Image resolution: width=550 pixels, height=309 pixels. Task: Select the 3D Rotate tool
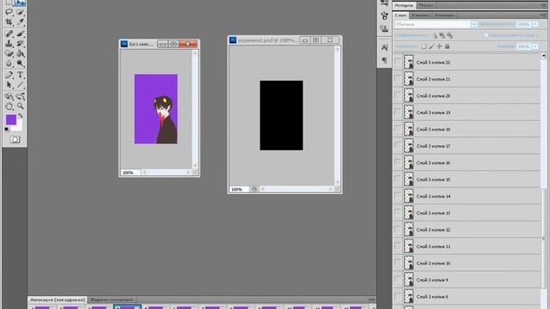[x=9, y=96]
